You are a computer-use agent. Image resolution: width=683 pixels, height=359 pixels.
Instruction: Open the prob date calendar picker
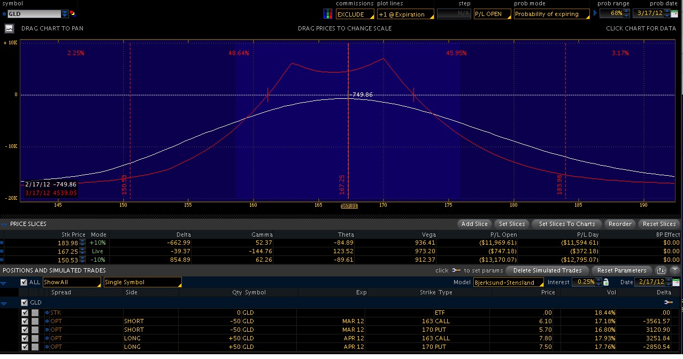pos(674,14)
